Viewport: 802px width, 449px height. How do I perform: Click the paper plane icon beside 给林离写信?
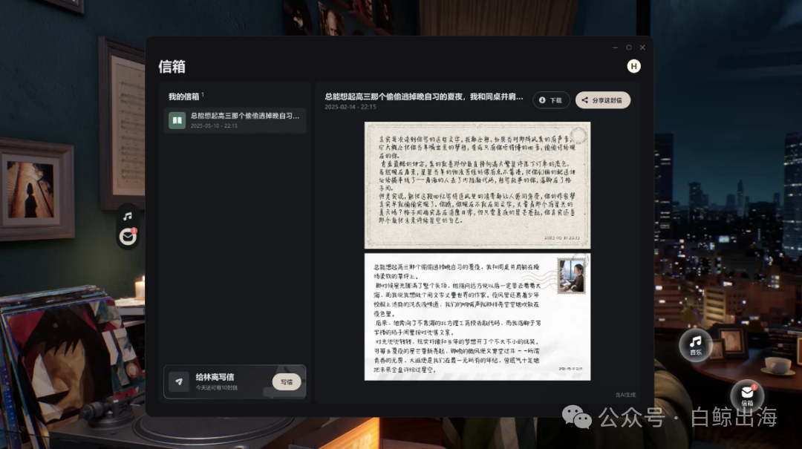(179, 382)
